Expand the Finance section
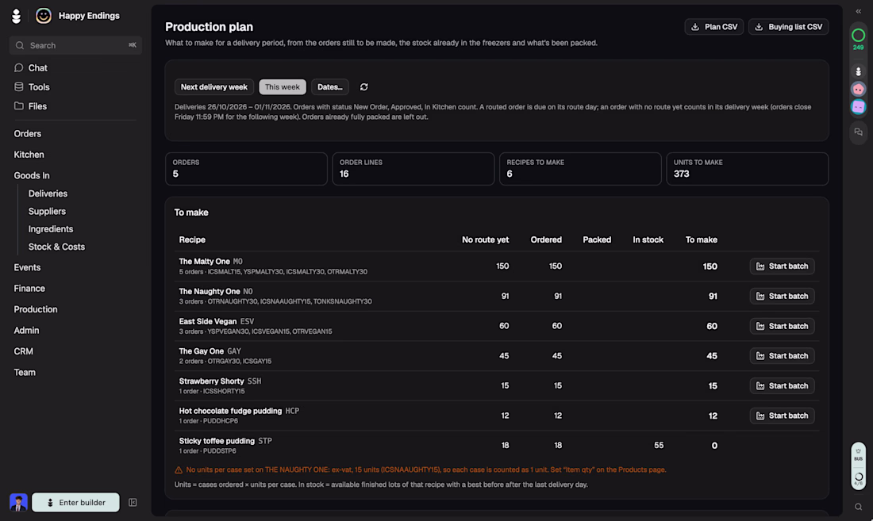Viewport: 873px width, 521px height. tap(29, 289)
